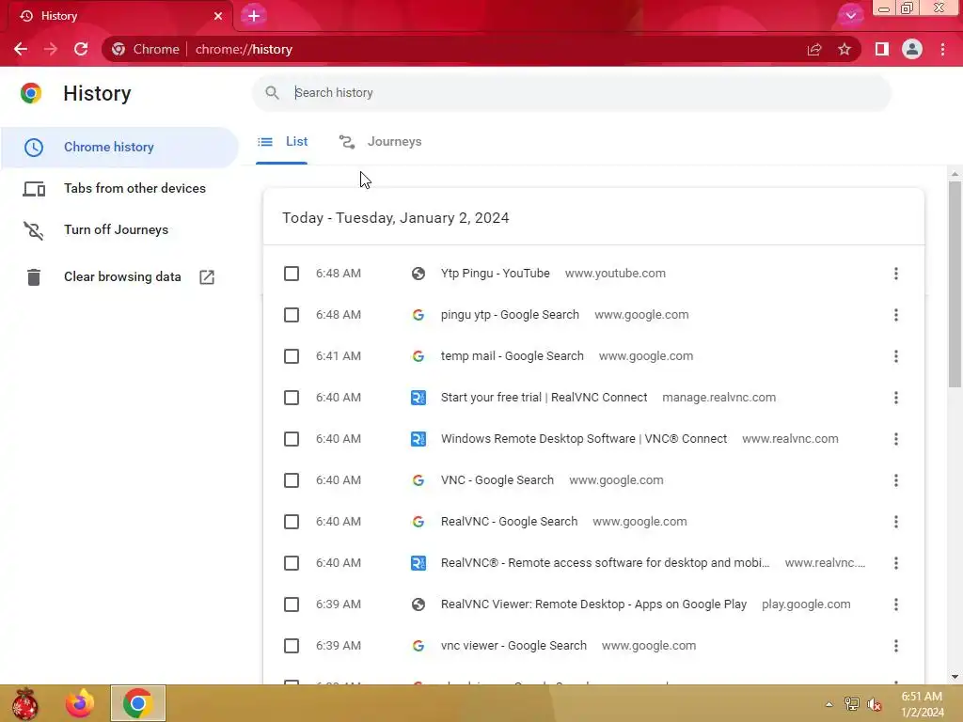
Task: Open actions menu for RealVNC® Remote access entry
Action: 896,563
